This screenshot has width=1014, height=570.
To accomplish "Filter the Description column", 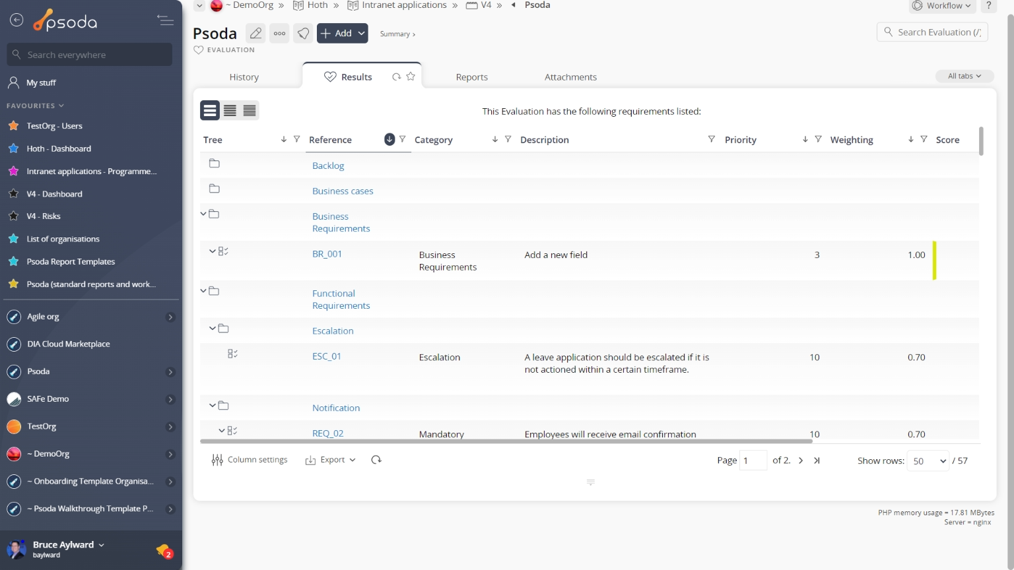I will 711,139.
